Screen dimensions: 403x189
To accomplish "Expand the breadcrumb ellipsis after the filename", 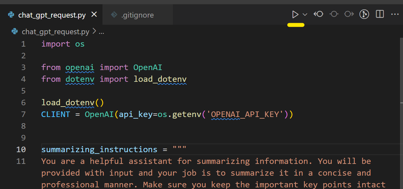I will (x=101, y=32).
